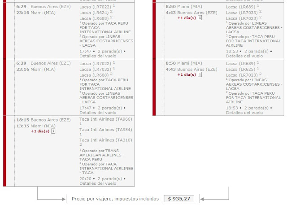The width and height of the screenshot is (287, 209).
Task: Click '+1 día(s)' in return row with LR625
Action: click(187, 74)
